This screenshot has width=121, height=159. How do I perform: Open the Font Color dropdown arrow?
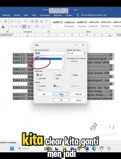click(6, 27)
